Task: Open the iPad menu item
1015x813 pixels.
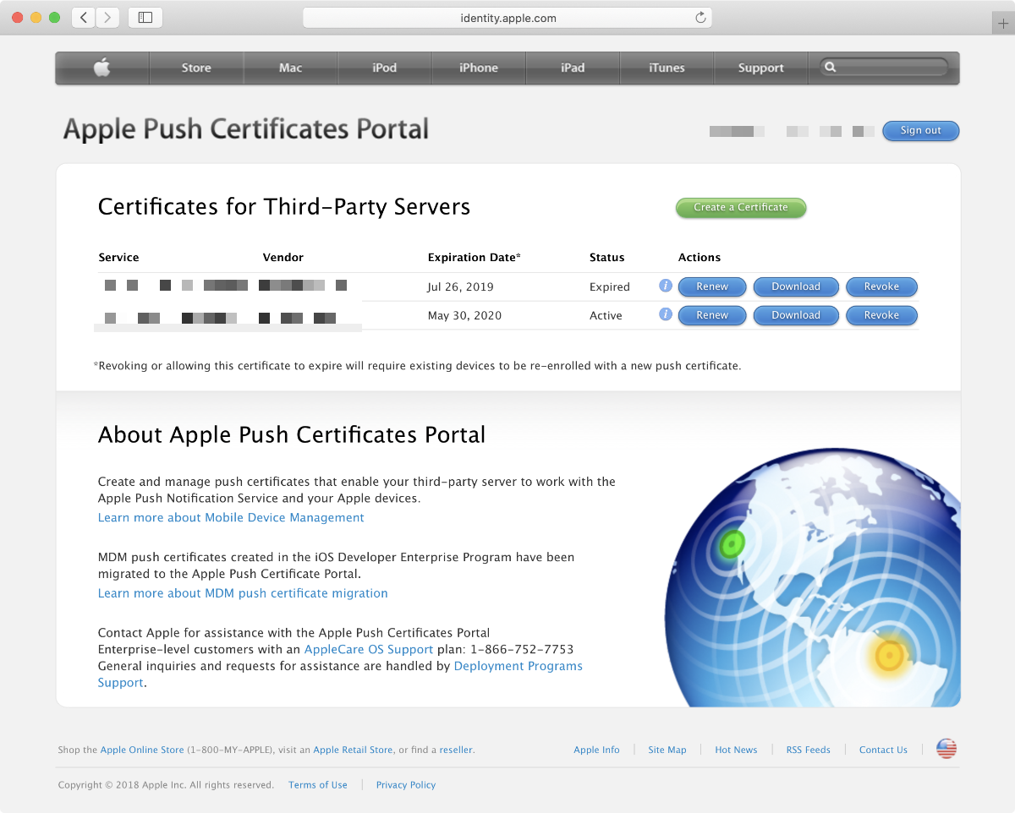Action: pyautogui.click(x=573, y=68)
